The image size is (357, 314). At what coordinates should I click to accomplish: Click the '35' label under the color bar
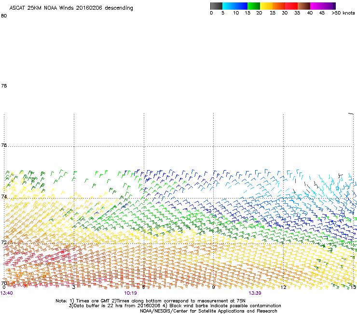coord(297,13)
